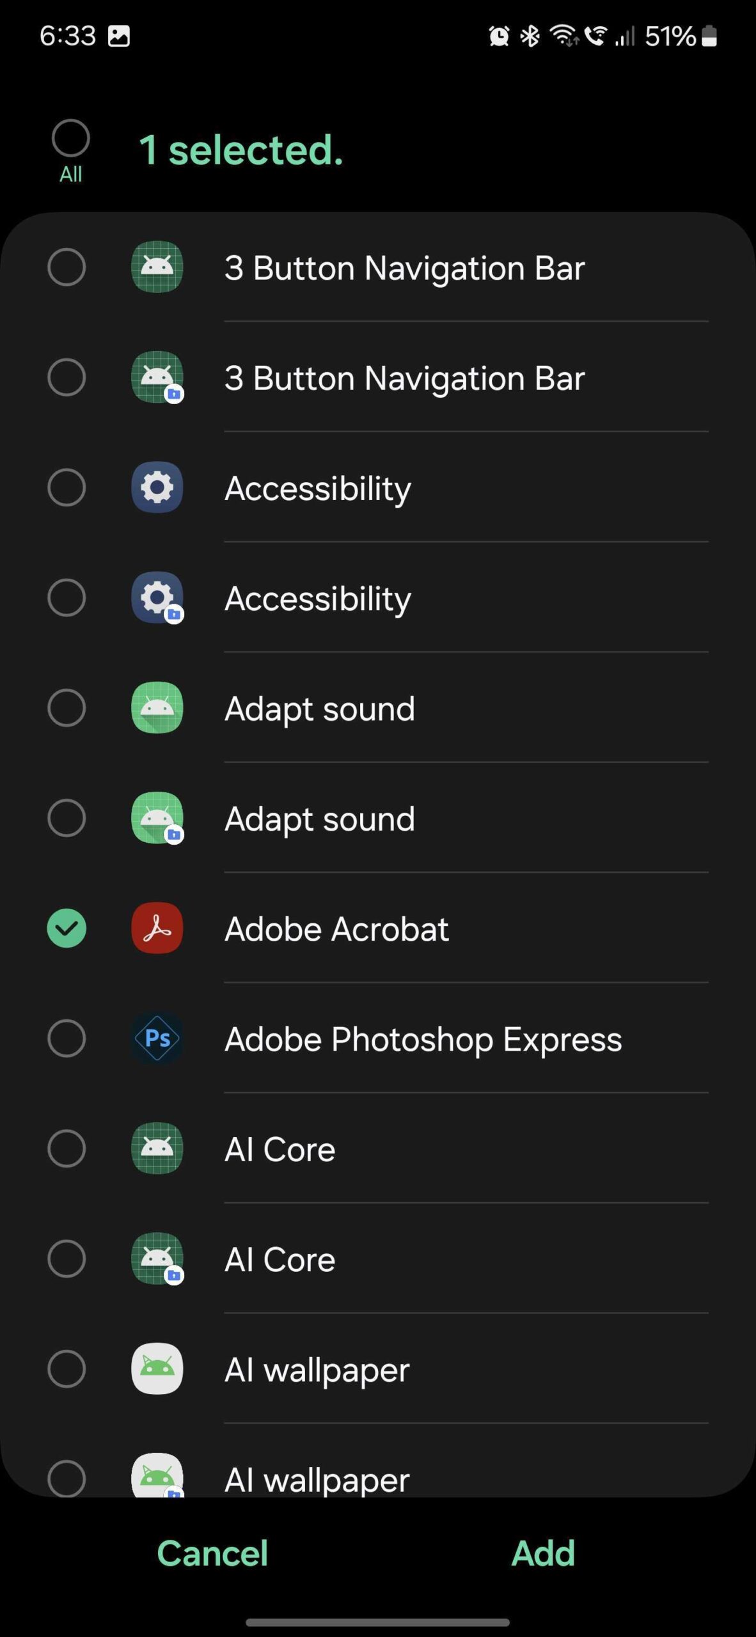This screenshot has height=1637, width=756.
Task: Tap the first AI Core app icon
Action: 157,1148
